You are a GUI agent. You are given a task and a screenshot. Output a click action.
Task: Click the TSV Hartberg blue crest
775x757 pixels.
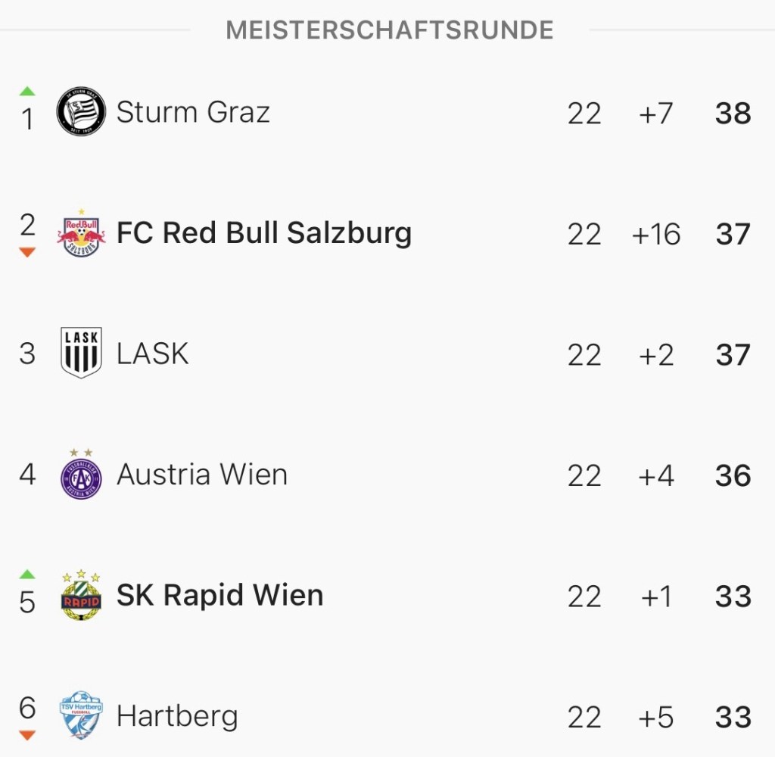[81, 715]
